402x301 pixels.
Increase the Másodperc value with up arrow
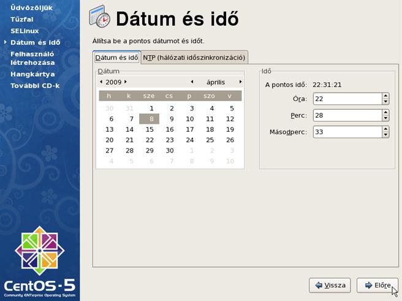[385, 129]
